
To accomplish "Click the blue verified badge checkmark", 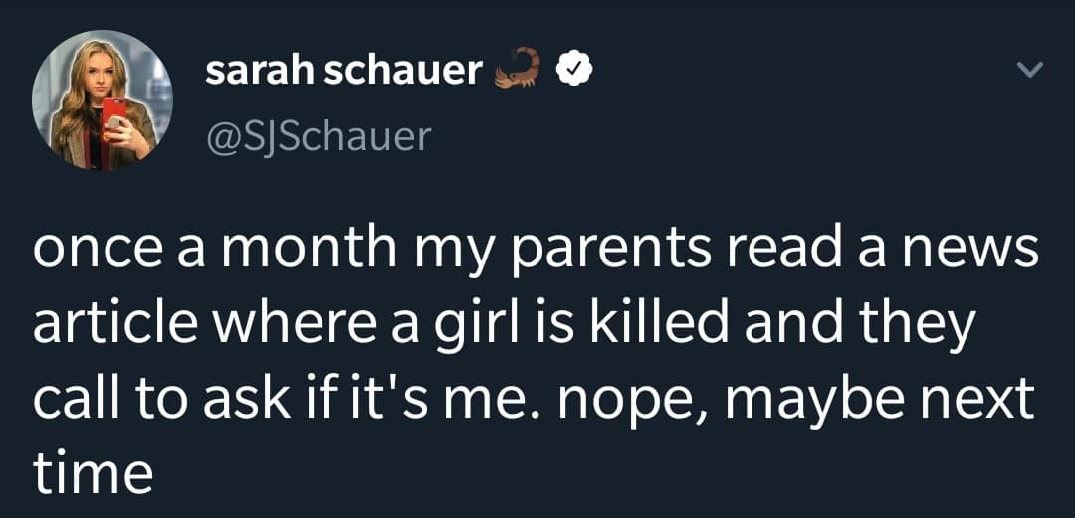I will tap(576, 69).
